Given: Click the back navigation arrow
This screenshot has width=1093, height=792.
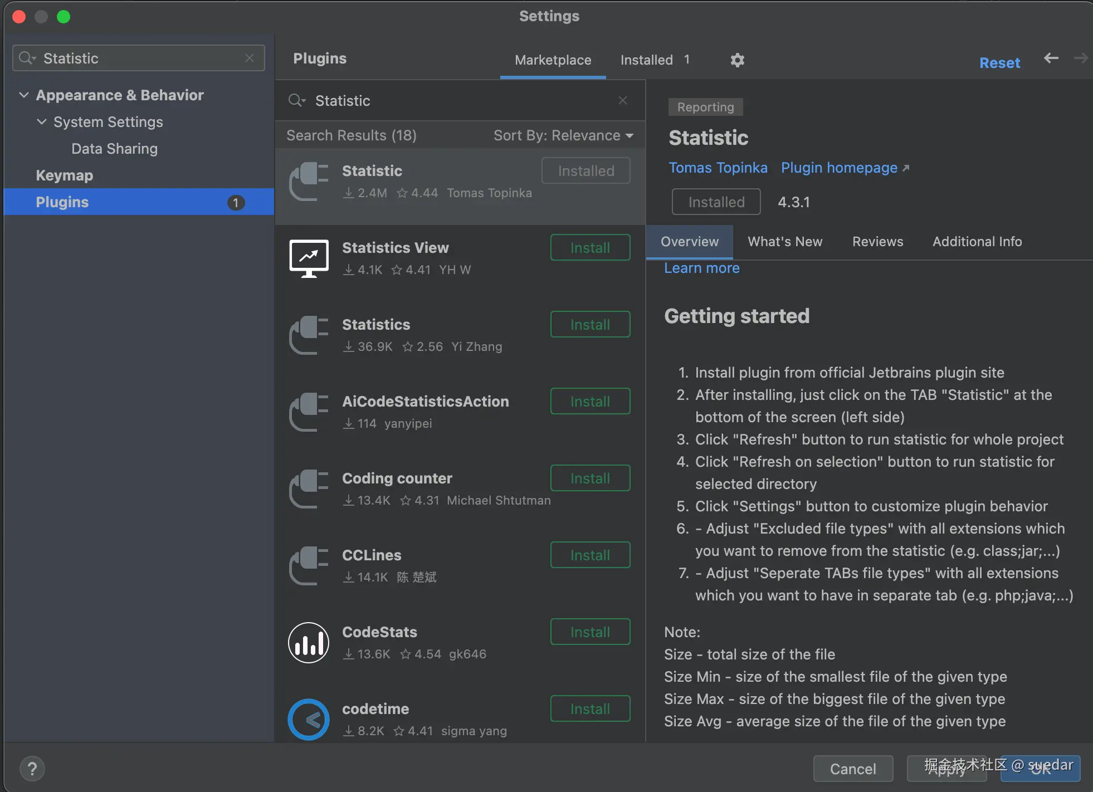Looking at the screenshot, I should tap(1051, 58).
